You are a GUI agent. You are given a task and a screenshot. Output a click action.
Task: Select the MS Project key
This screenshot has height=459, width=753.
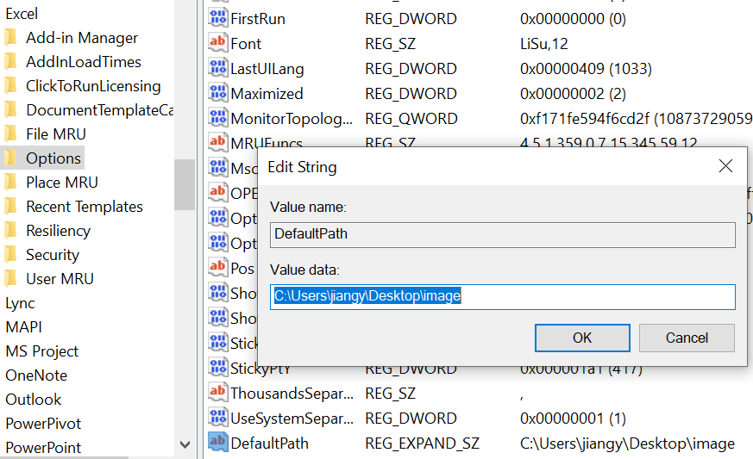click(x=41, y=350)
